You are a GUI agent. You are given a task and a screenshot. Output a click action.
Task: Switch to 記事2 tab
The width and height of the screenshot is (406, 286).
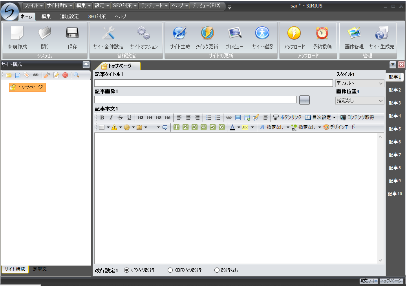coord(395,90)
